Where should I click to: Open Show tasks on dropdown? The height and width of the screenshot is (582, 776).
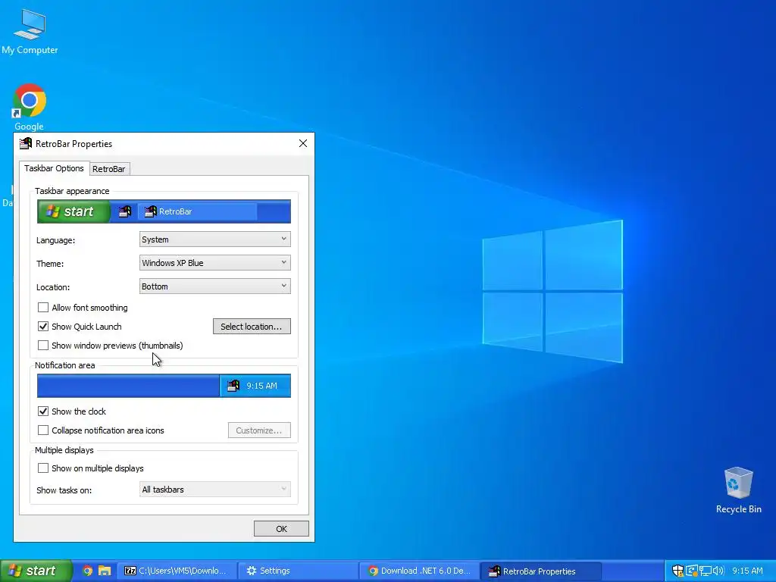[214, 490]
